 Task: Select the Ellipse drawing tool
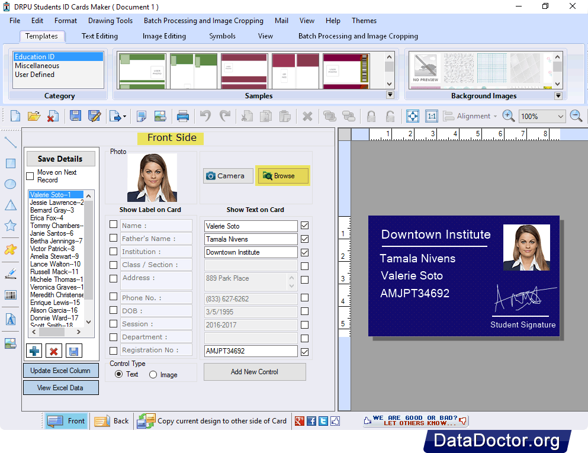[11, 184]
